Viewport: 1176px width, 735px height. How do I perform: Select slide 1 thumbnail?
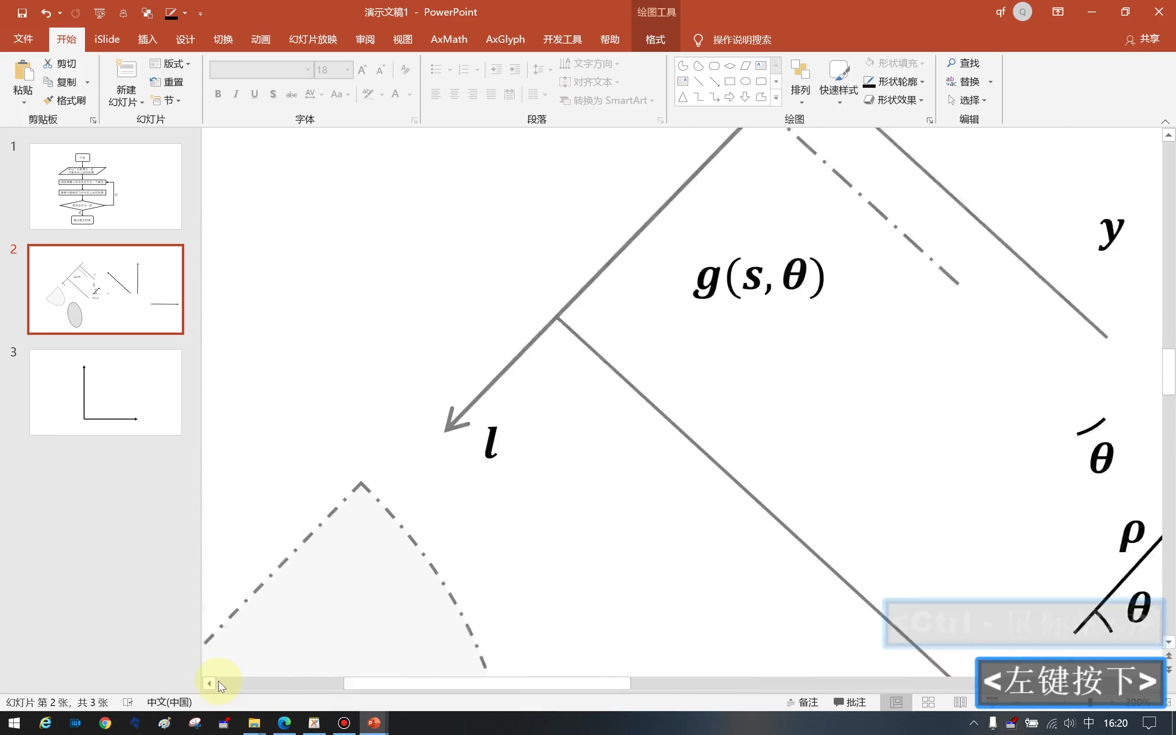(x=106, y=186)
